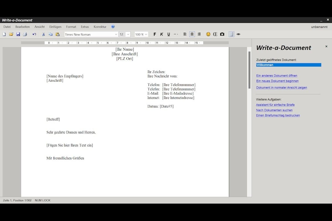Launch 'Assistent für einfache Briefe'
Viewport: 332px width, 221px height.
(x=275, y=105)
